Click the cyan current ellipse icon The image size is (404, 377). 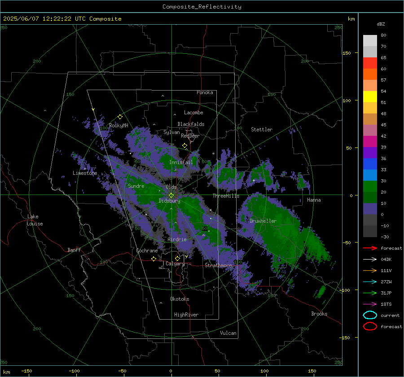[370, 315]
